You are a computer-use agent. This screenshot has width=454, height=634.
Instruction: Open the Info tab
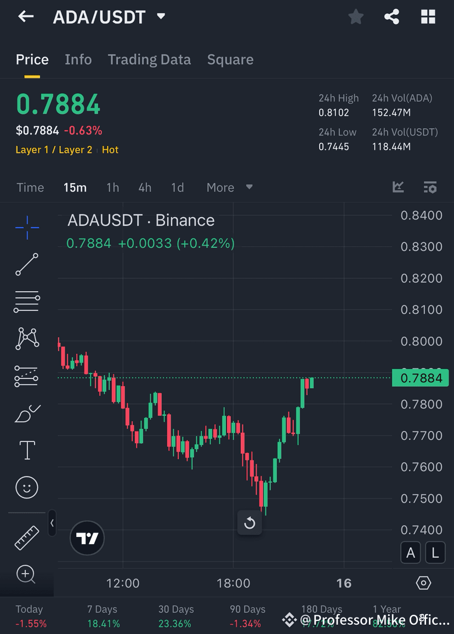pyautogui.click(x=78, y=59)
